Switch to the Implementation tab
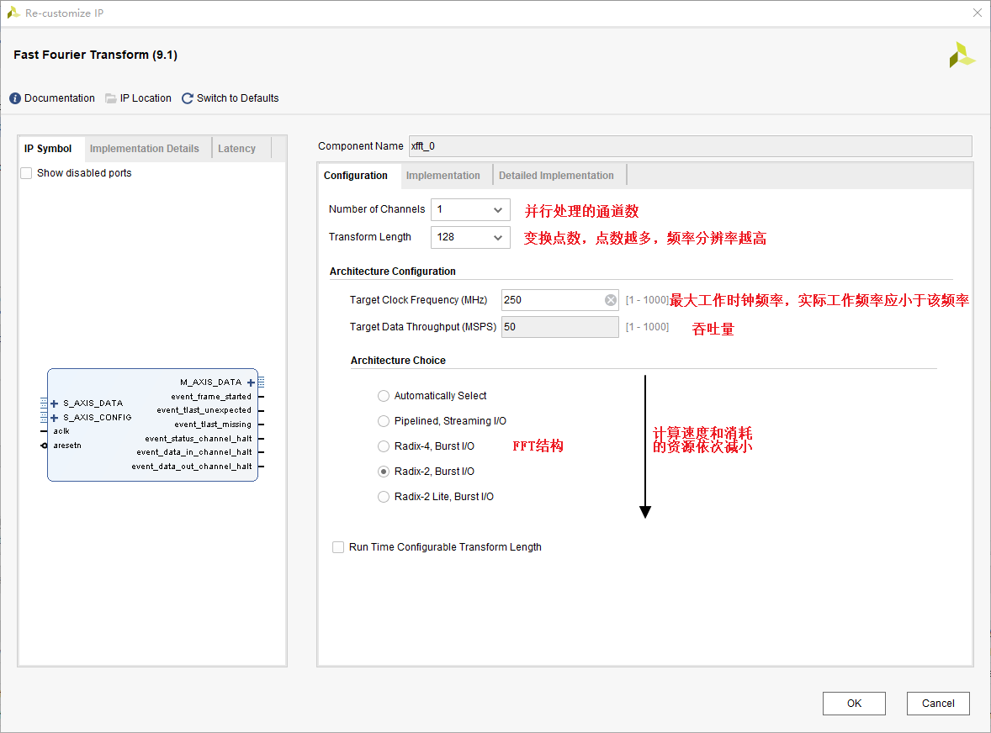 [444, 175]
